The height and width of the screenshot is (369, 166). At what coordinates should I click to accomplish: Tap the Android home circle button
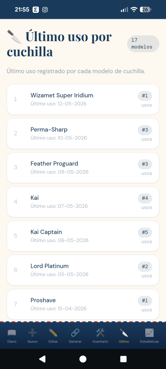(x=83, y=359)
